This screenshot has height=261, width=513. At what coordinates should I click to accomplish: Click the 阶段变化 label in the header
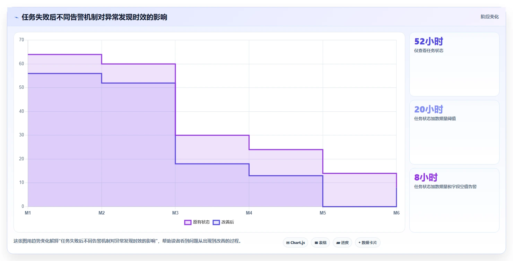(490, 17)
